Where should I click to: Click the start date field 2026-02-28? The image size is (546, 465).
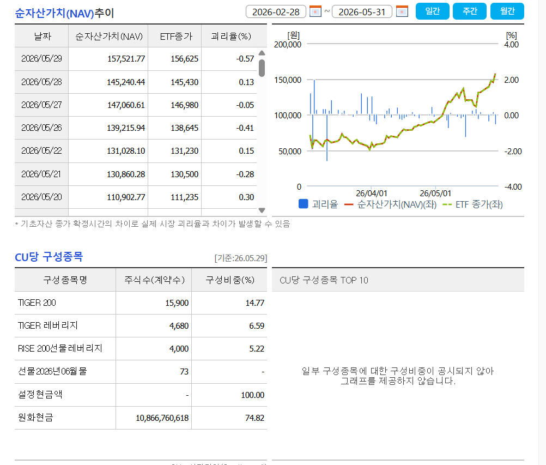(276, 11)
